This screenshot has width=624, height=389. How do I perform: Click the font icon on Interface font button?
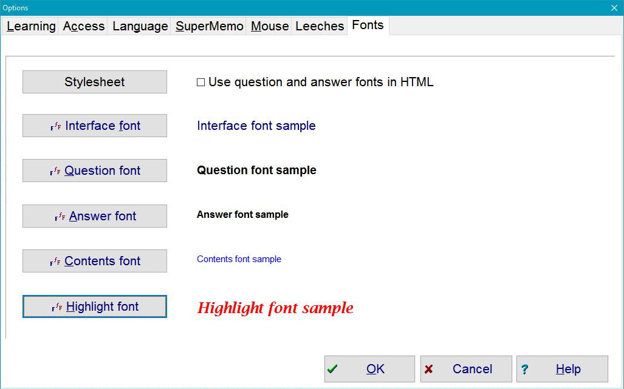pos(56,126)
